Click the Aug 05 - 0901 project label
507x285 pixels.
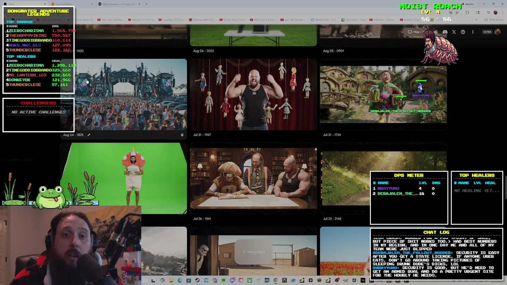point(334,51)
